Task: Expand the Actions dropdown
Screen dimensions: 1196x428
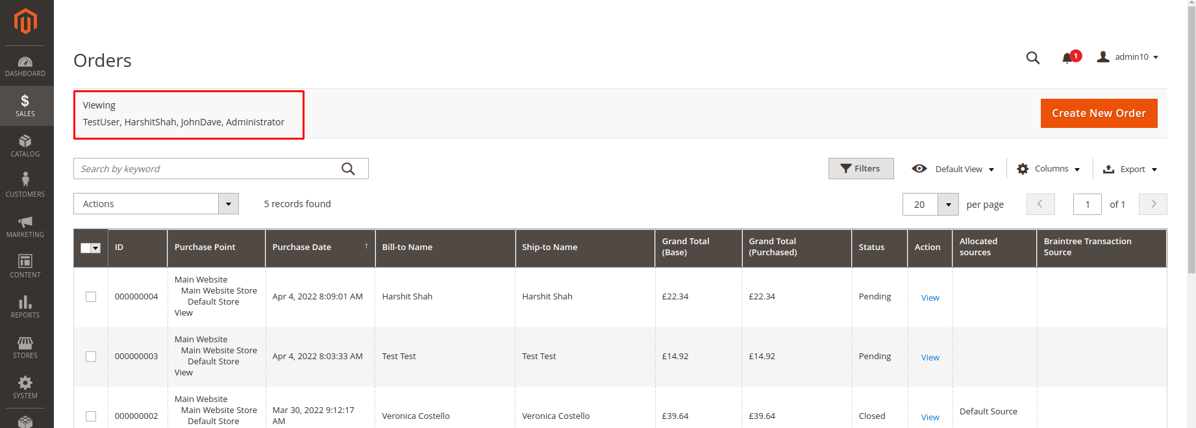Action: 156,204
